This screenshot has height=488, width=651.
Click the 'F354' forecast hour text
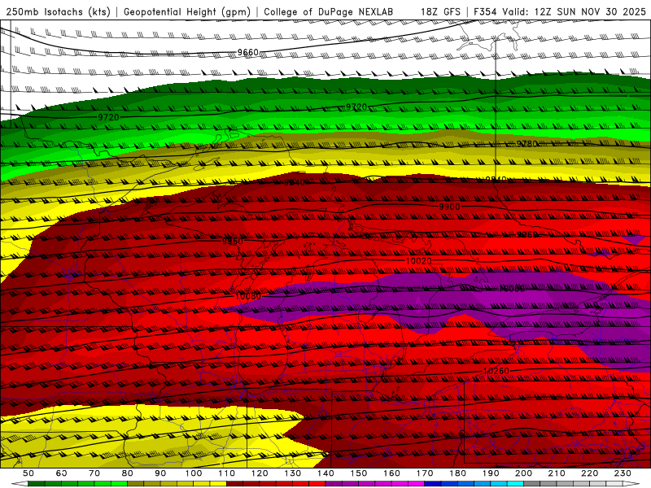tap(485, 12)
